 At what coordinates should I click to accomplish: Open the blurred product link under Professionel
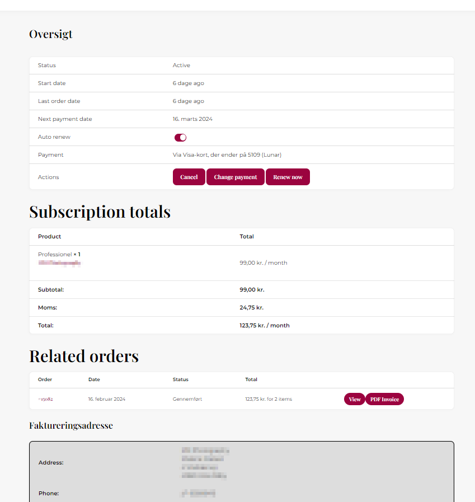[59, 262]
